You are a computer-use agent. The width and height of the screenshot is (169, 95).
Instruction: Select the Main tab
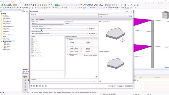(x=32, y=19)
